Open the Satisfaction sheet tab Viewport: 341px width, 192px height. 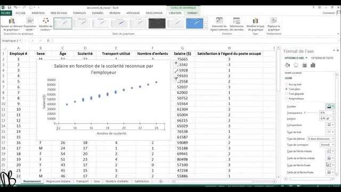142,181
